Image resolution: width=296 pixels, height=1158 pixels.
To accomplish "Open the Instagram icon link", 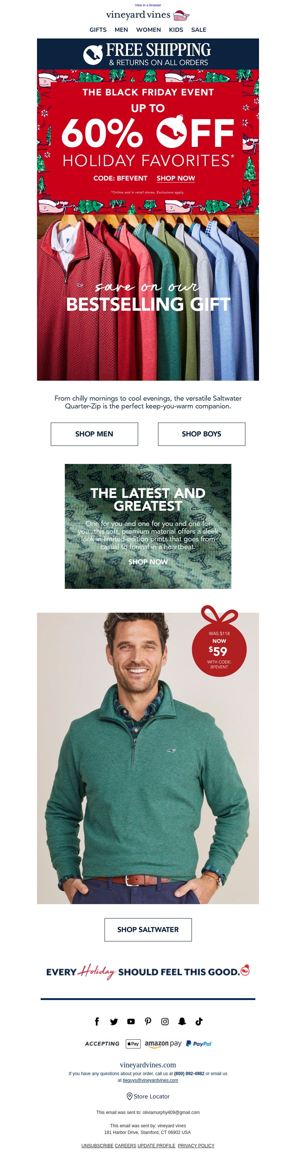I will pos(165,1021).
